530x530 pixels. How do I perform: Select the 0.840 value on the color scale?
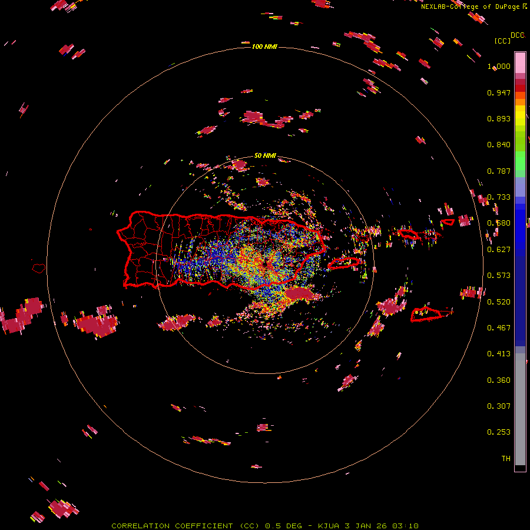[499, 145]
